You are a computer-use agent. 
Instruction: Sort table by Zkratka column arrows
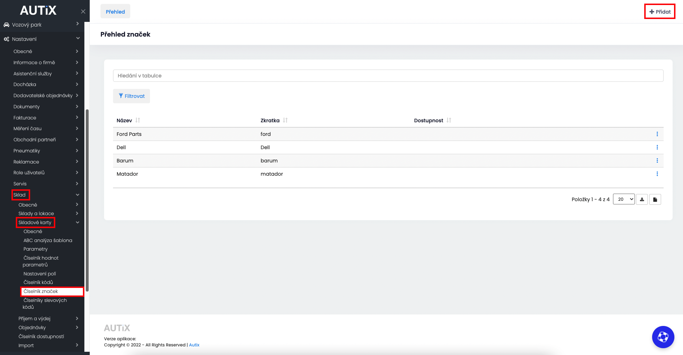(x=285, y=120)
